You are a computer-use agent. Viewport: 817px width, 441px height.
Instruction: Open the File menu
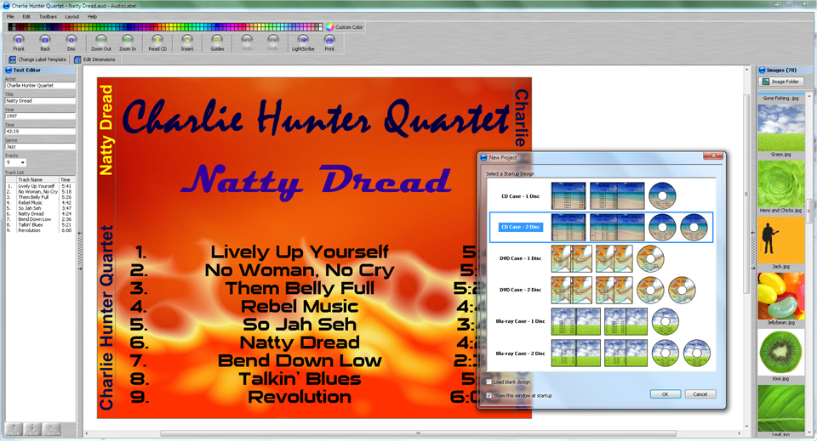[10, 17]
